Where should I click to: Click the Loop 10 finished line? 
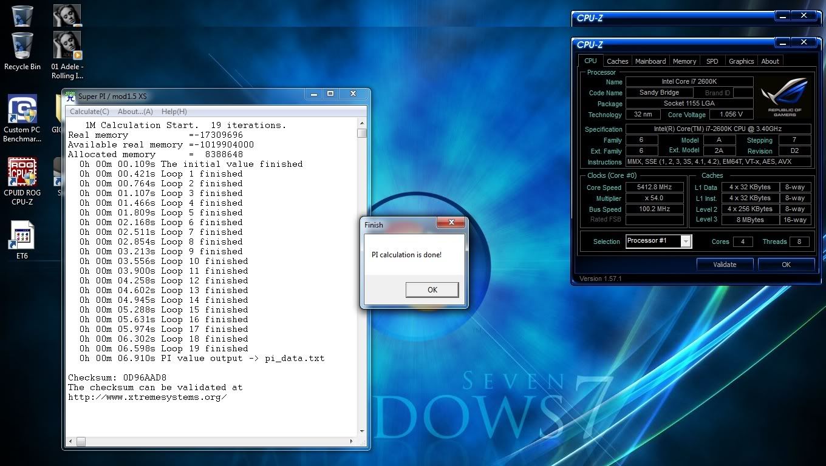164,261
